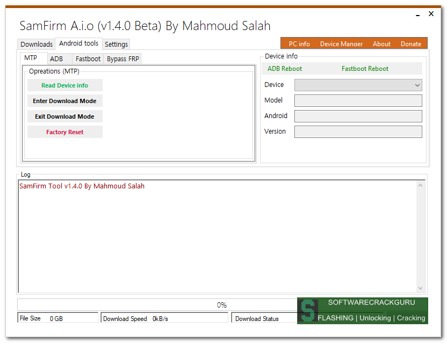Viewport: 447px width, 343px height.
Task: Click Enter Download Mode button
Action: (x=64, y=101)
